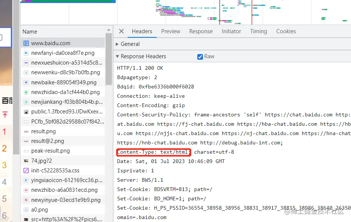Click the image icon for newzhibo-a6a0831ecd.png
The height and width of the screenshot is (222, 351).
tap(26, 190)
